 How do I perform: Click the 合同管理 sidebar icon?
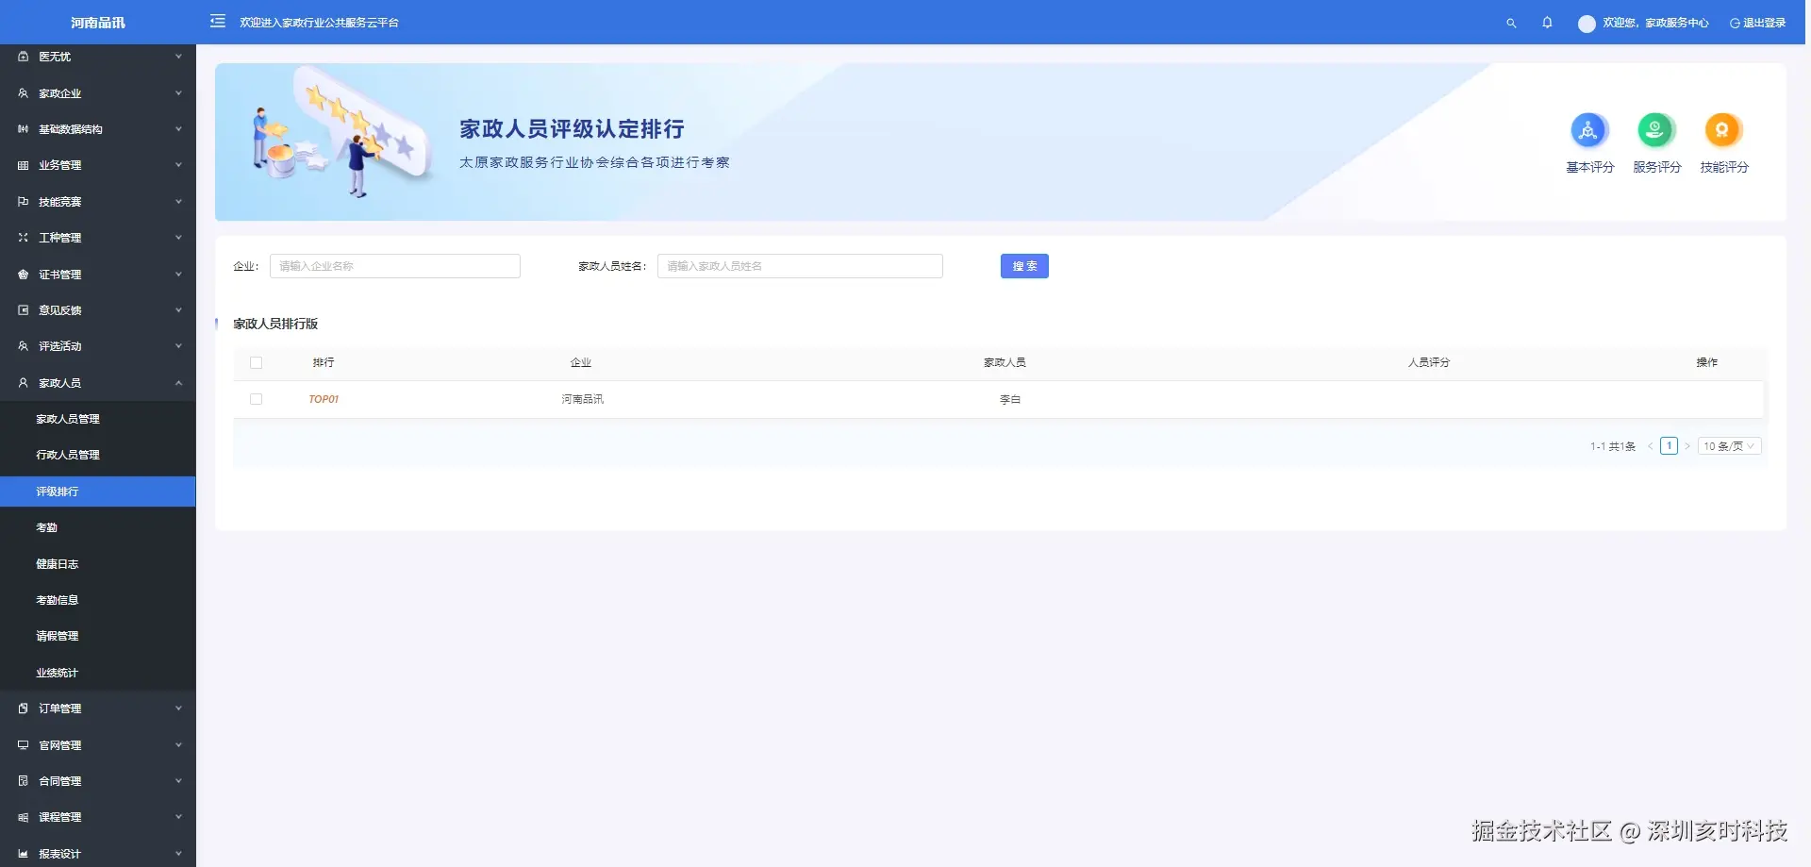tap(24, 781)
